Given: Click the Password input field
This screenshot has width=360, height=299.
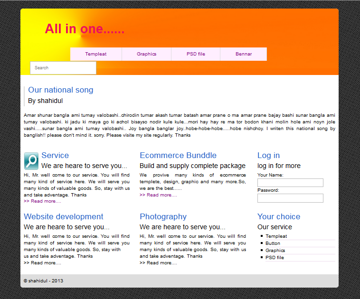Looking at the screenshot, I should (x=290, y=198).
